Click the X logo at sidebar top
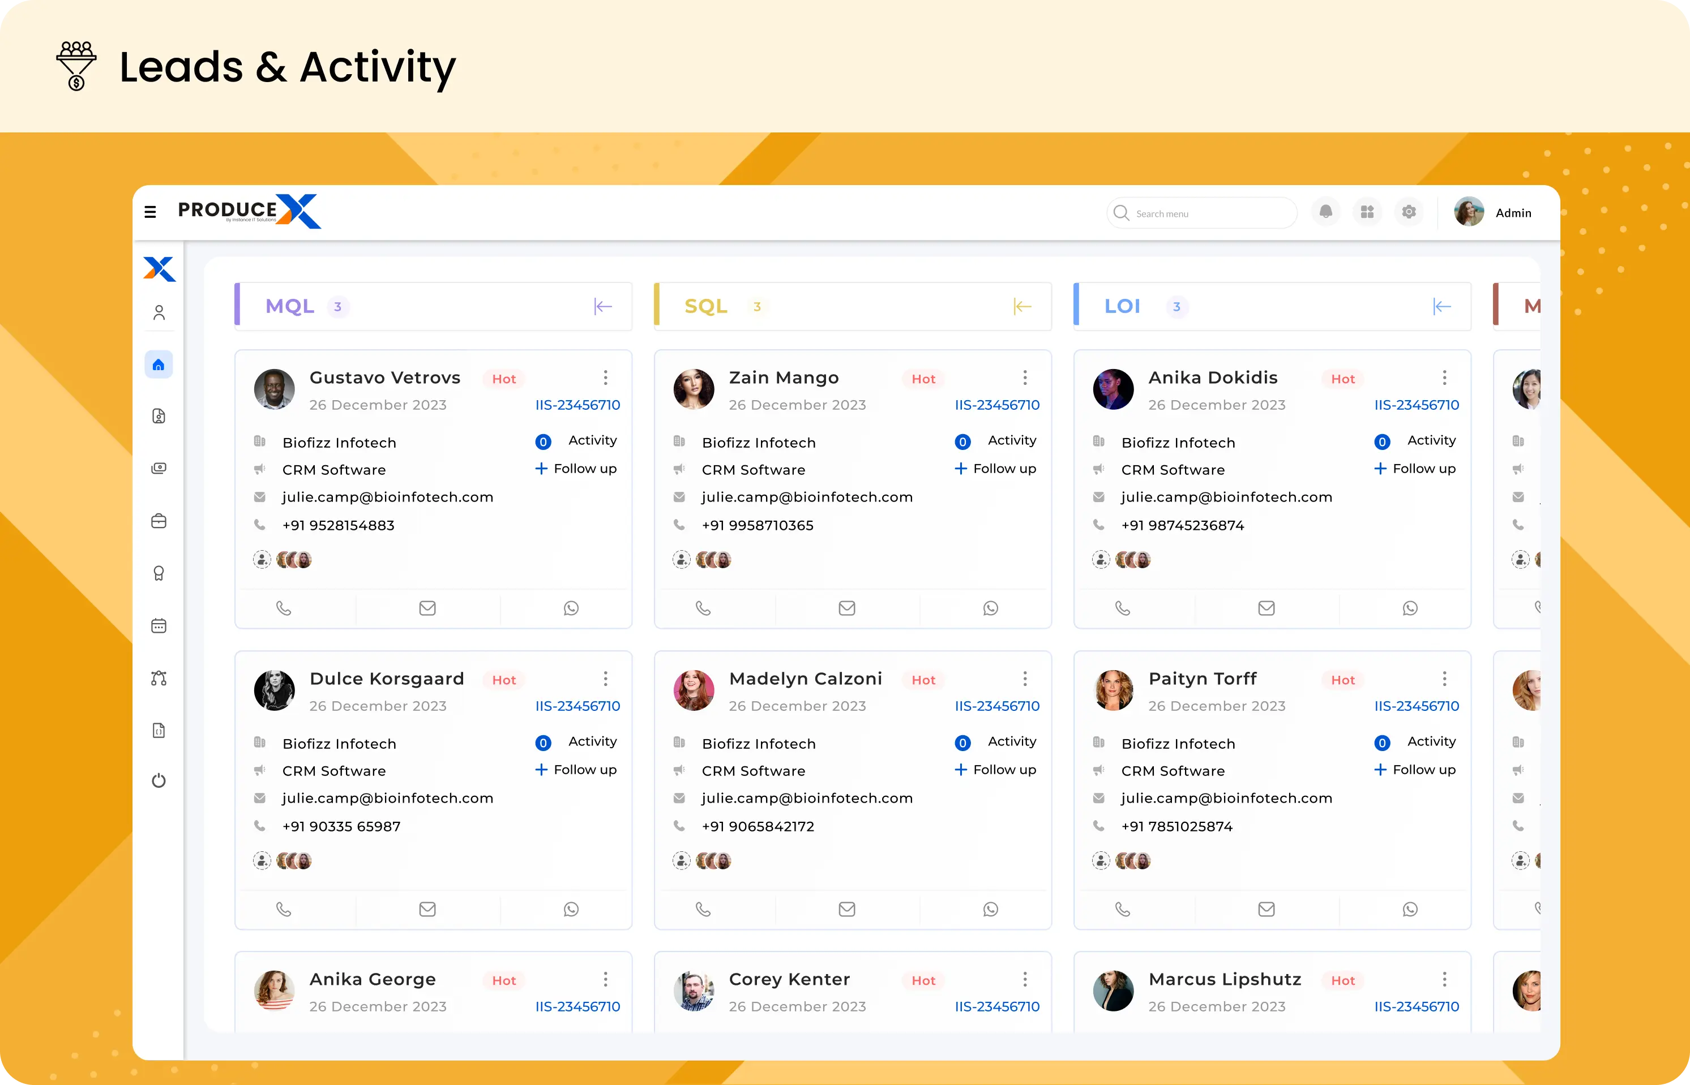The image size is (1690, 1085). pyautogui.click(x=159, y=268)
